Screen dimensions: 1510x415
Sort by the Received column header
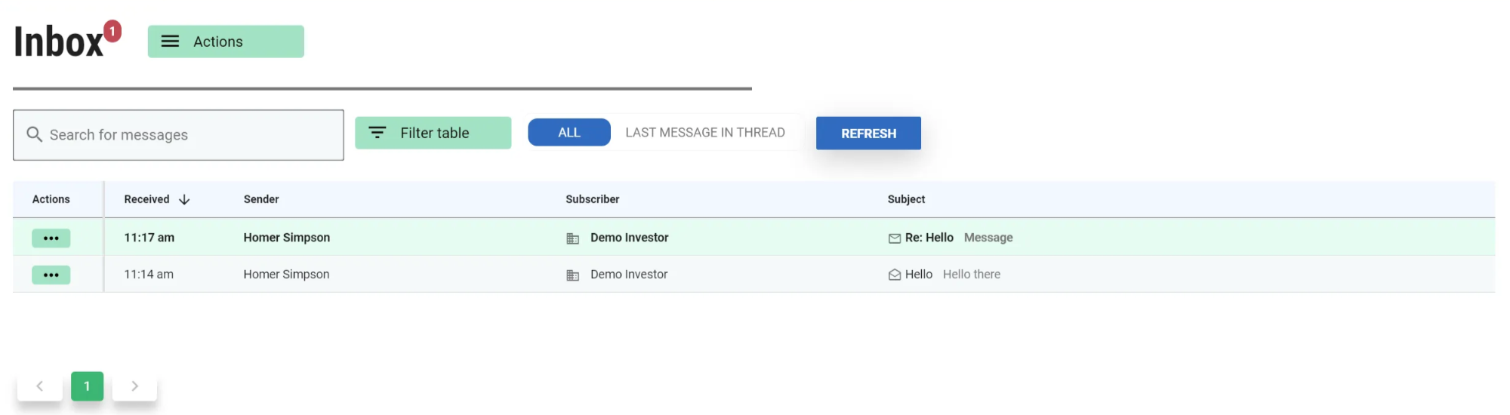point(146,199)
